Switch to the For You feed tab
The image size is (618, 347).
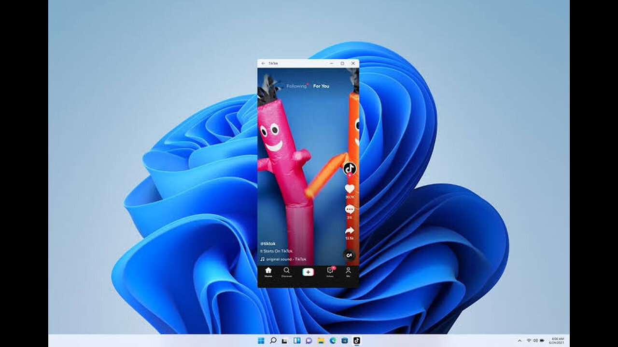tap(321, 86)
